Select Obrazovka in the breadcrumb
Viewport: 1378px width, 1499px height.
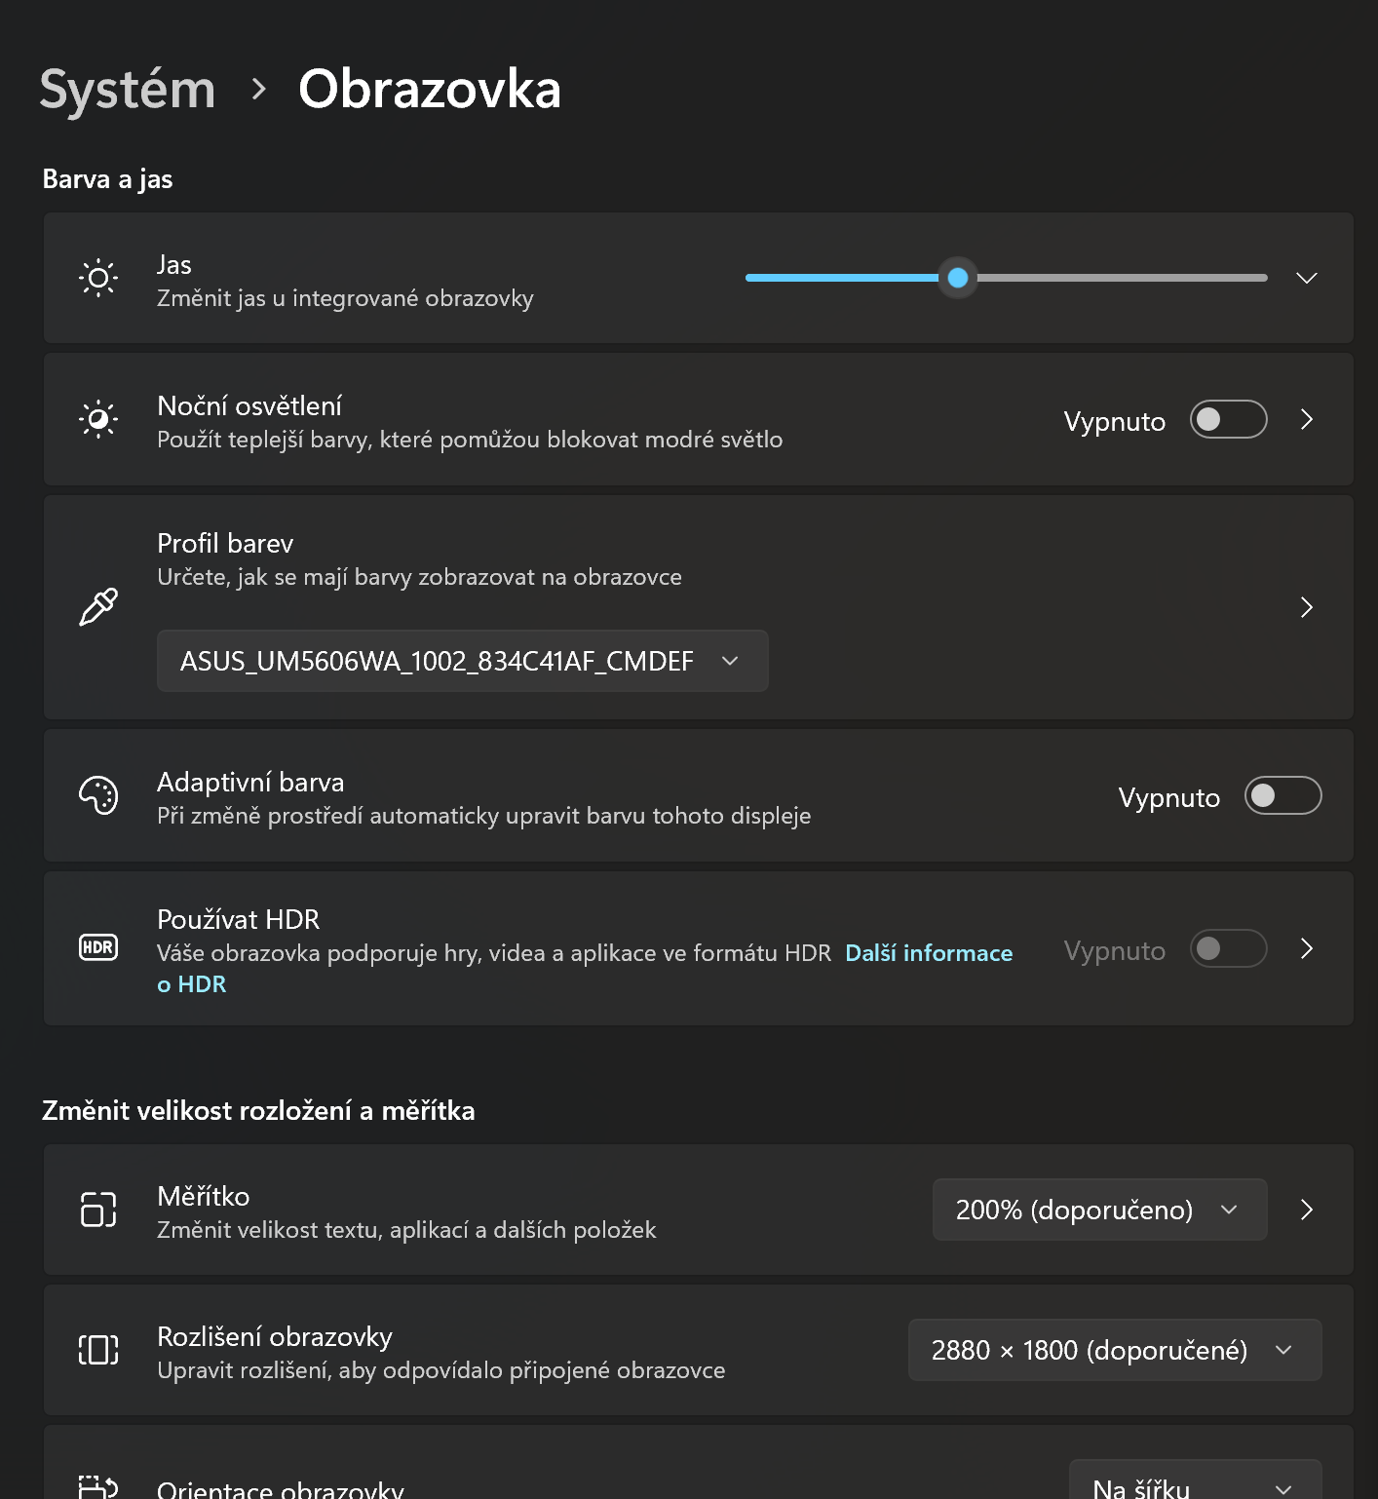(x=430, y=88)
